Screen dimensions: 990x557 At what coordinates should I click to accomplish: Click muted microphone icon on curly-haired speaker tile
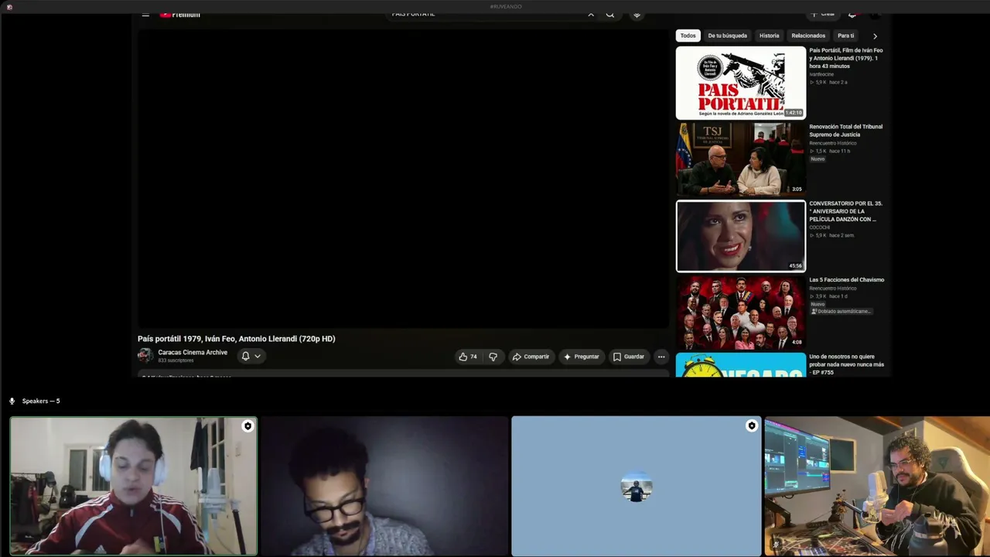[x=775, y=545]
